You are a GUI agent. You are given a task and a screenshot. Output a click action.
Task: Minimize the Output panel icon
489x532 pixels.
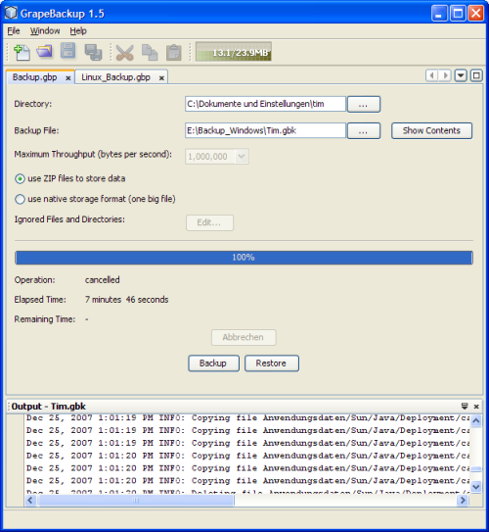[x=465, y=406]
